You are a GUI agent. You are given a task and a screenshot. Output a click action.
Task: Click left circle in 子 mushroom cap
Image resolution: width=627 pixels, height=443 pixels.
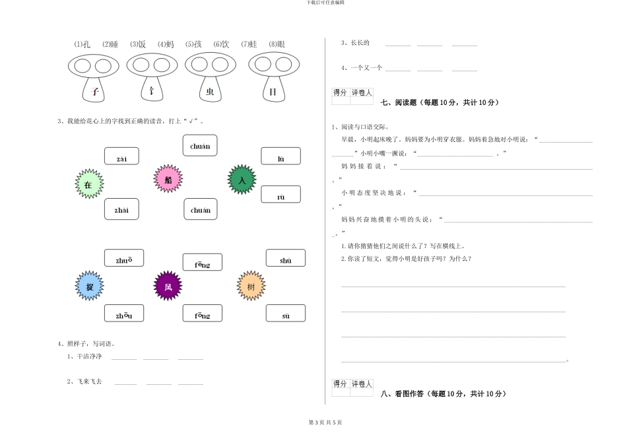(x=82, y=66)
